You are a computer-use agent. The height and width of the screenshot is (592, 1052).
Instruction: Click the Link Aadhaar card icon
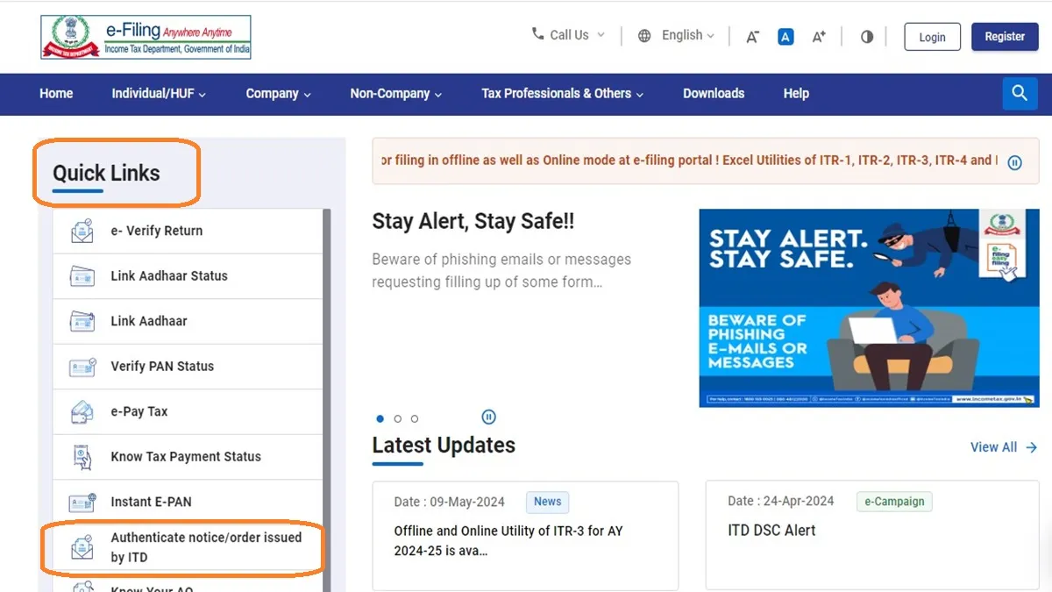click(x=82, y=322)
